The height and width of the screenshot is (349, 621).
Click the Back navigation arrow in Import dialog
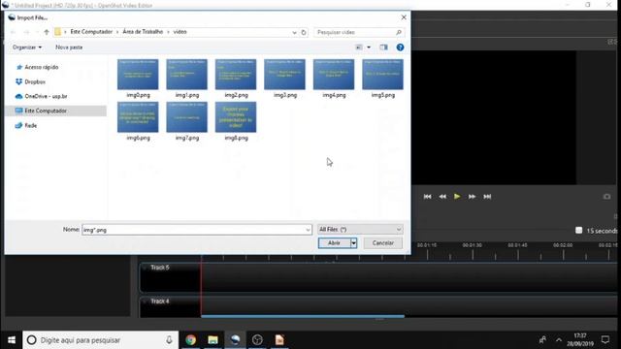pyautogui.click(x=13, y=32)
